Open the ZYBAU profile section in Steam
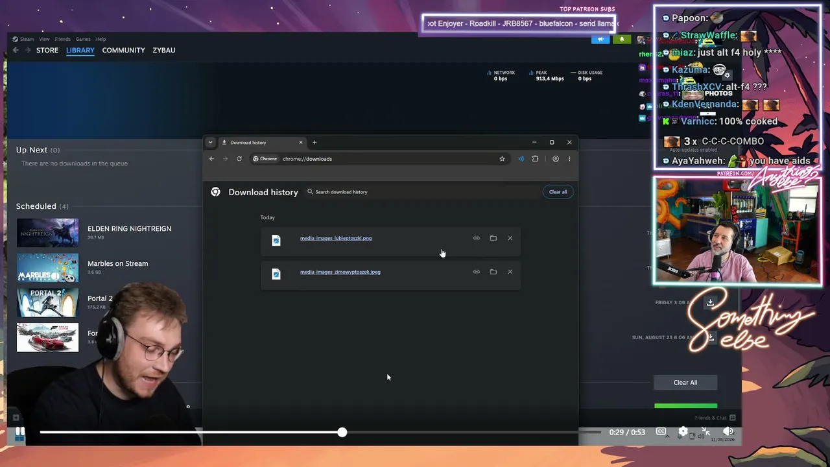830x467 pixels. (x=164, y=50)
